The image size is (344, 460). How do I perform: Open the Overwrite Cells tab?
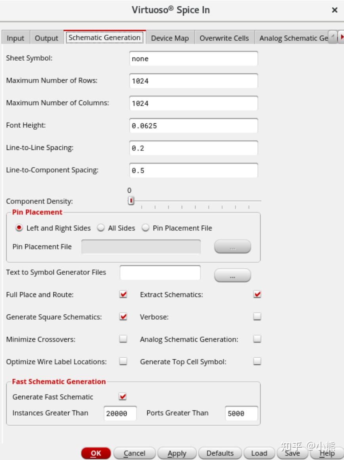coord(224,38)
